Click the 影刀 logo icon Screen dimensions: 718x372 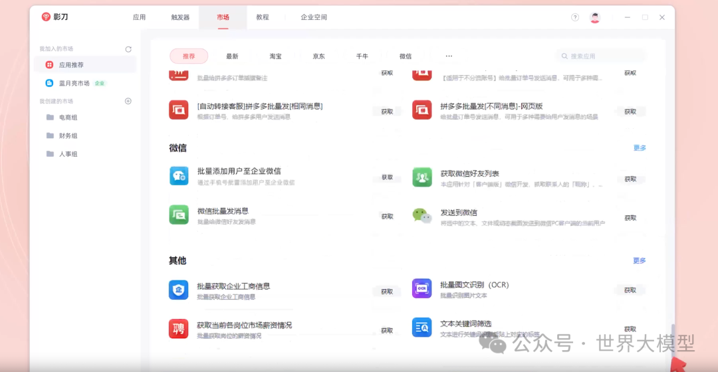[46, 17]
